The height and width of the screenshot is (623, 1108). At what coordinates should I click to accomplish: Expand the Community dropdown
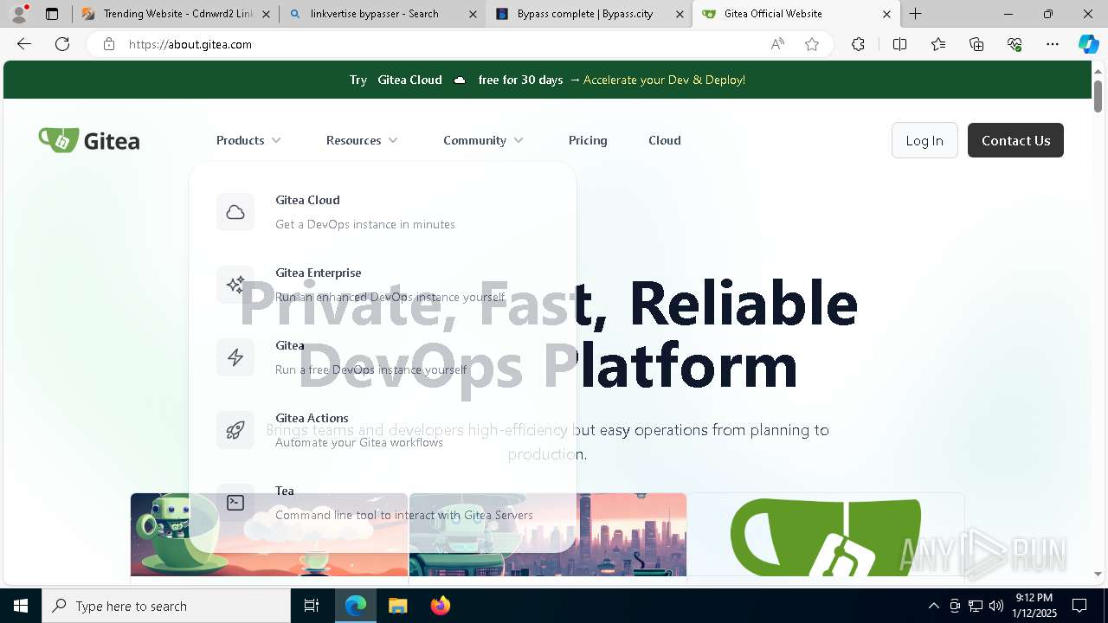pyautogui.click(x=483, y=140)
